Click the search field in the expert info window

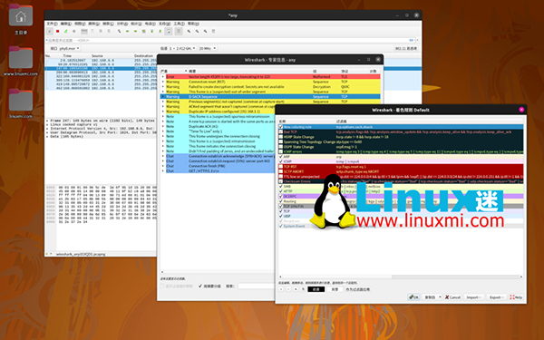click(257, 286)
